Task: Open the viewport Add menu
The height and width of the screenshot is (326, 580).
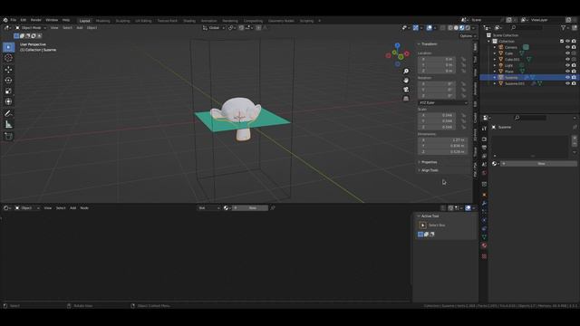Action: click(x=80, y=28)
